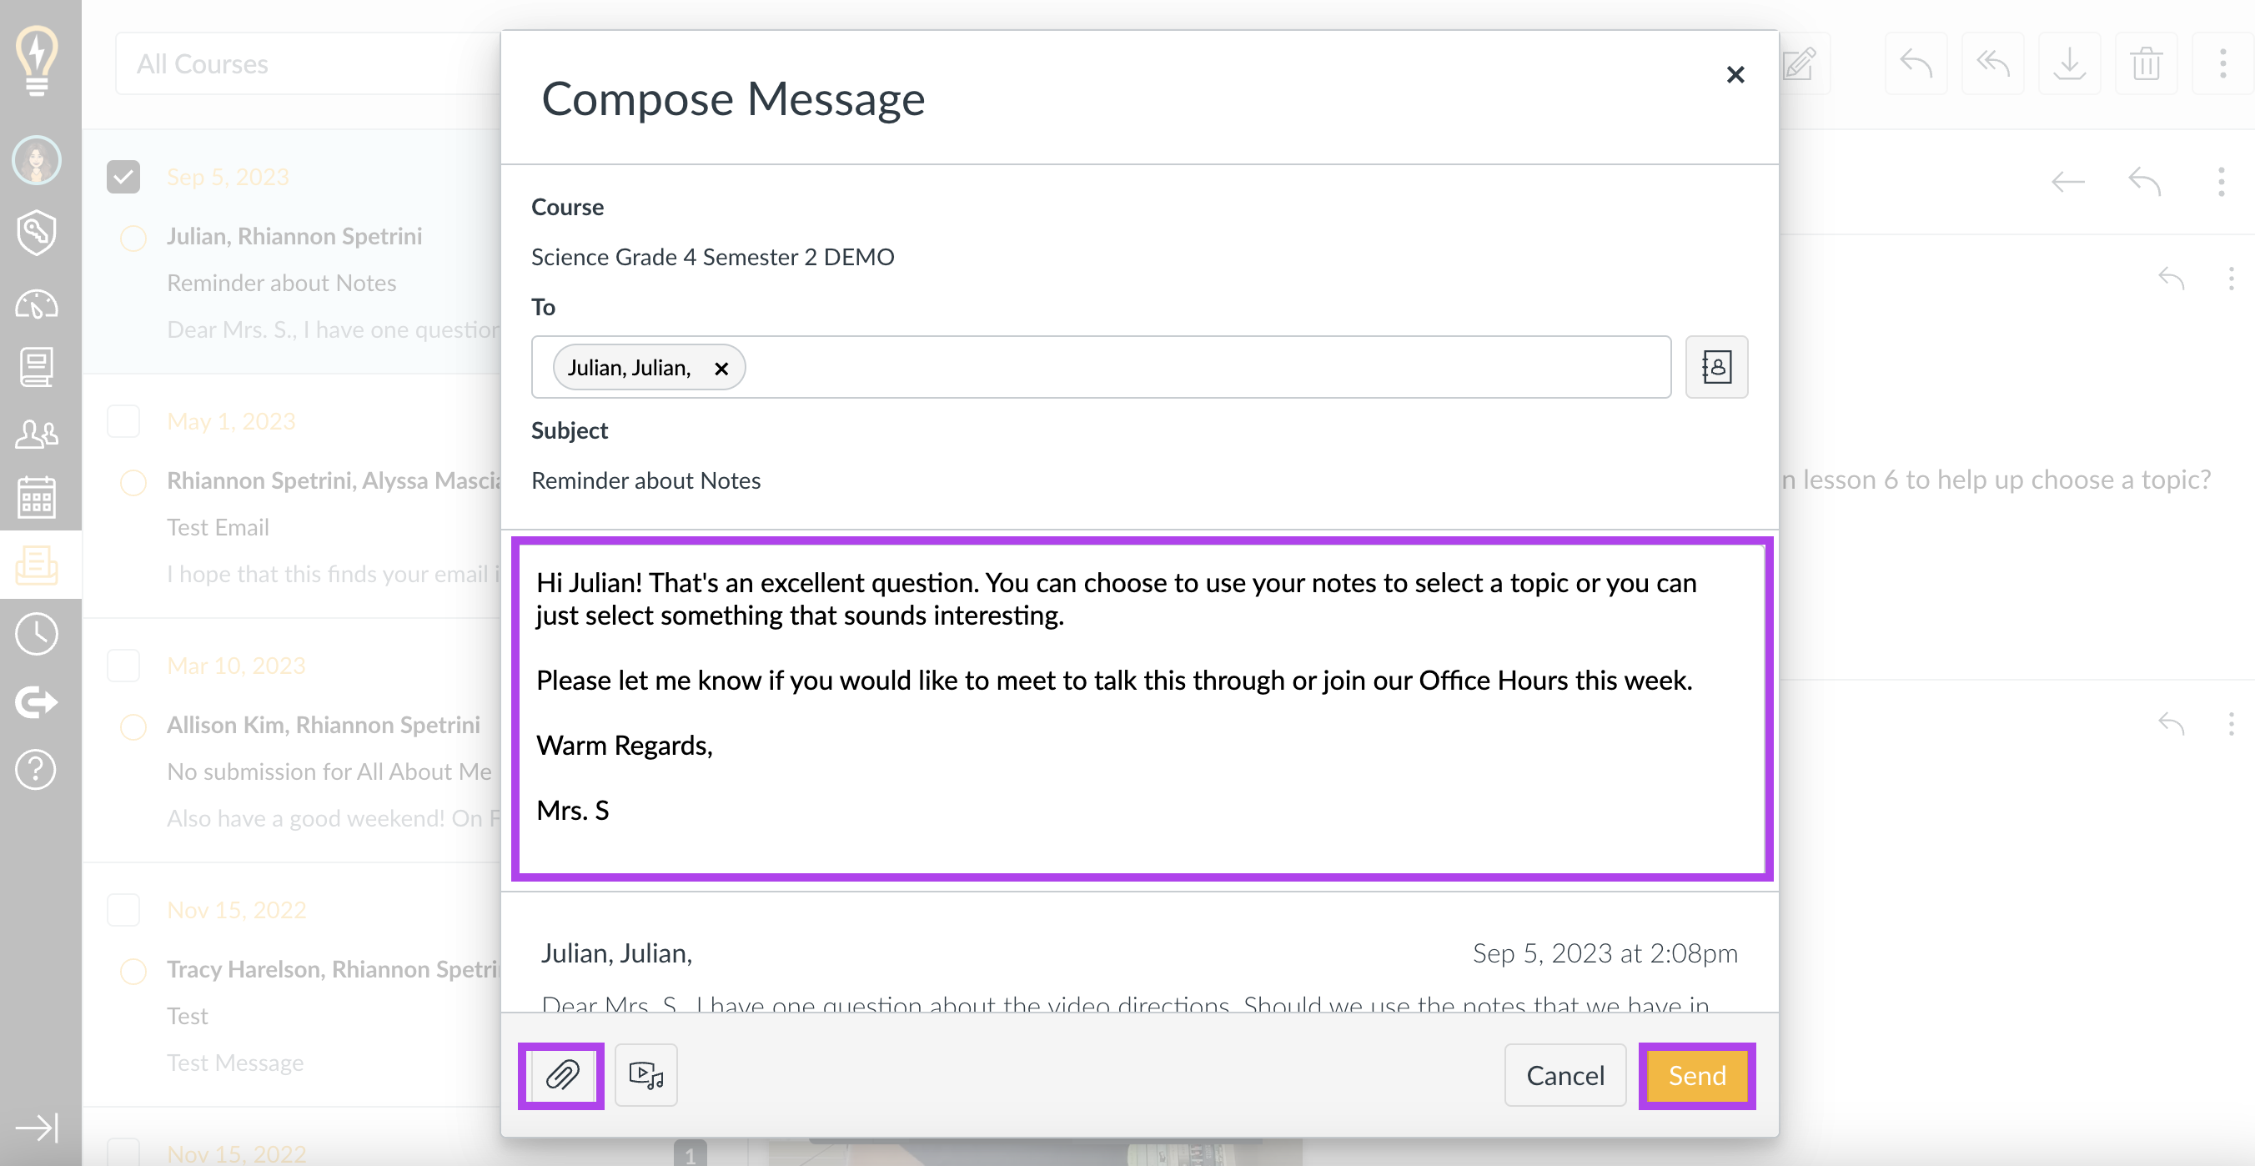The image size is (2255, 1166).
Task: Open the Groups people icon
Action: (x=37, y=434)
